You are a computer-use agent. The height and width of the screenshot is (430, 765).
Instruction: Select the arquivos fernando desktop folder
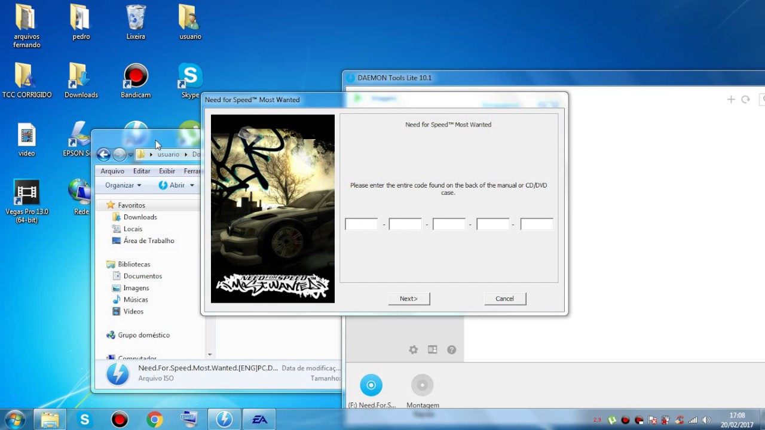pyautogui.click(x=27, y=26)
